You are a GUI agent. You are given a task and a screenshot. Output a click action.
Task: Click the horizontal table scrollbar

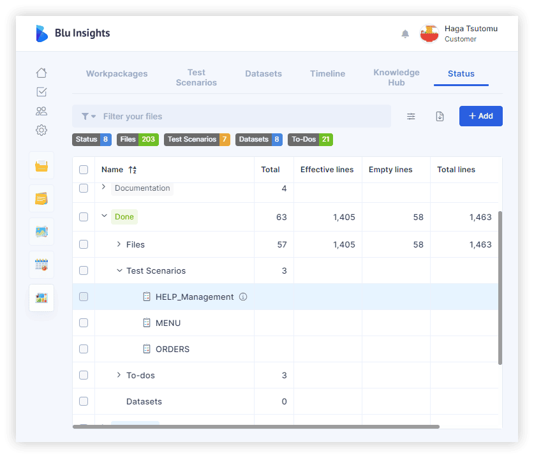pyautogui.click(x=256, y=426)
